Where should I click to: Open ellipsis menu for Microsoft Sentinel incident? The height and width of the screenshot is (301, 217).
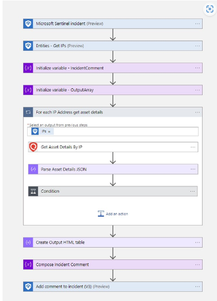[197, 24]
